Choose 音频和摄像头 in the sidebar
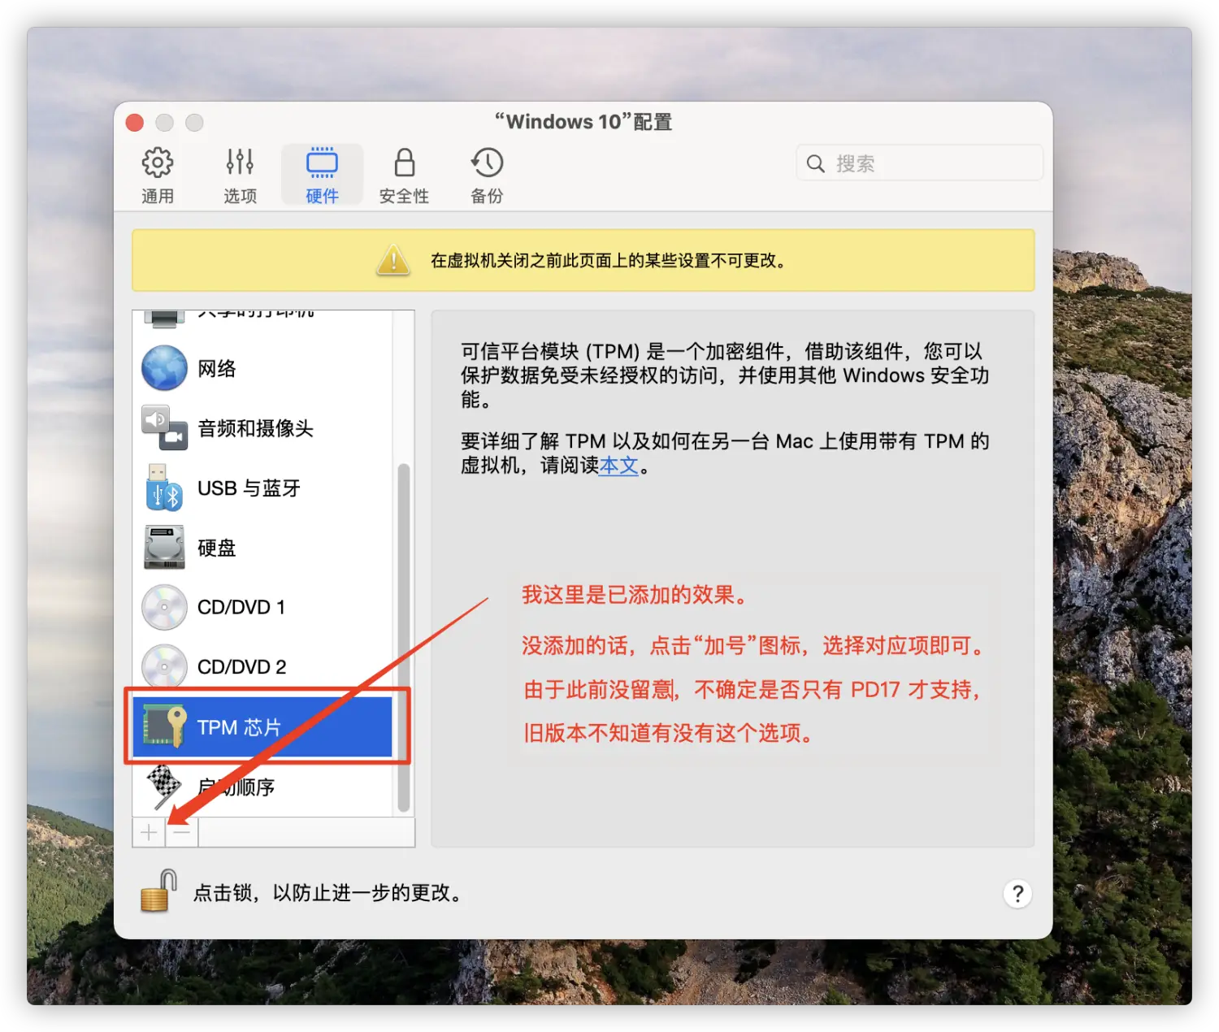Image resolution: width=1219 pixels, height=1032 pixels. [255, 428]
